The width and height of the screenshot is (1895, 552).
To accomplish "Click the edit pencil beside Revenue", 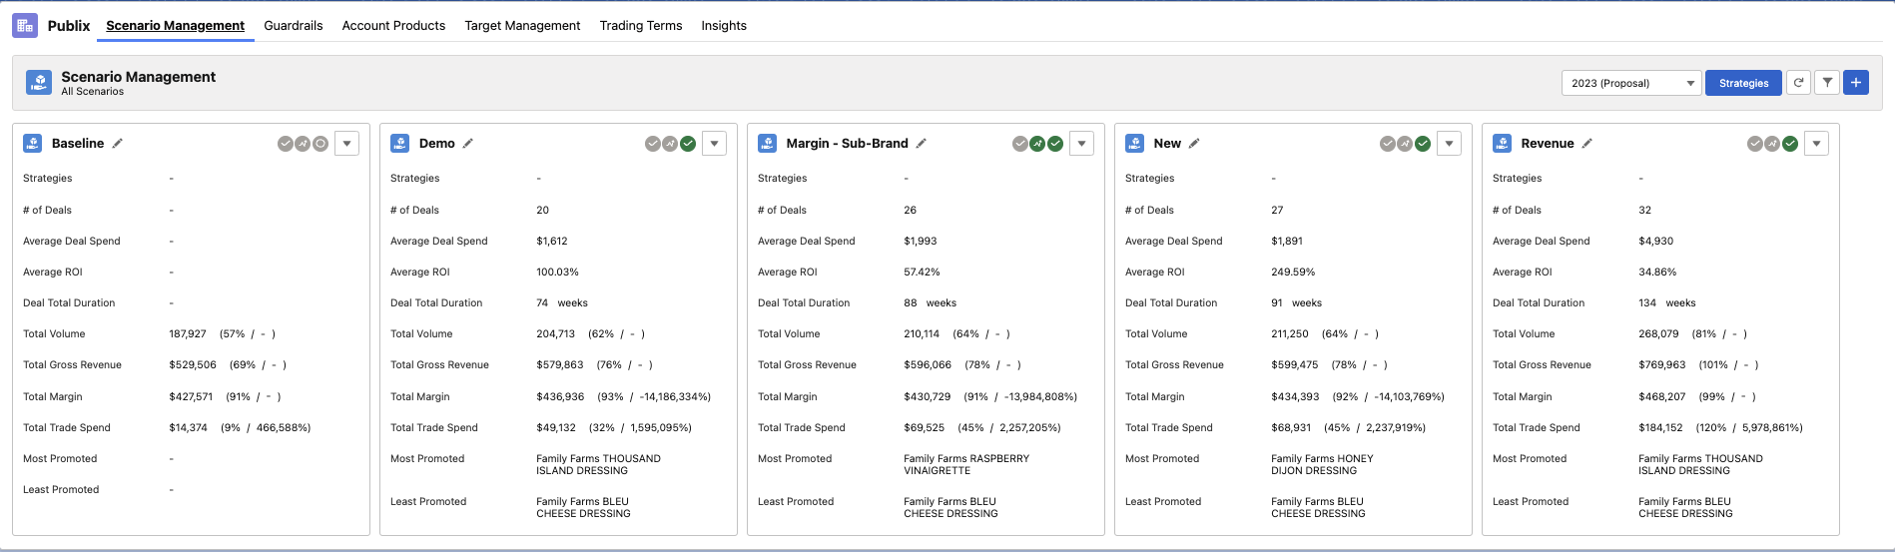I will (1587, 143).
